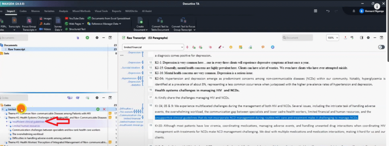Click the 'Hypertension' coding stripe label

coord(130,78)
